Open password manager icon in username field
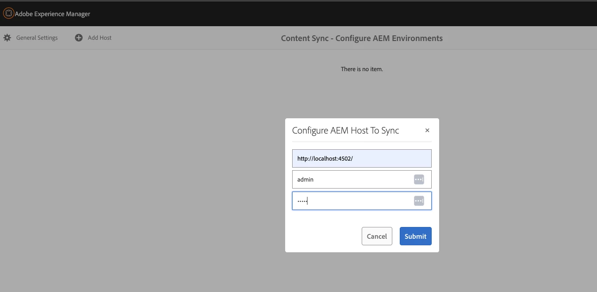This screenshot has height=292, width=597. (419, 179)
